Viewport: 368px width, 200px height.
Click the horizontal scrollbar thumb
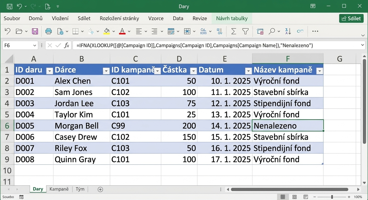(290, 189)
